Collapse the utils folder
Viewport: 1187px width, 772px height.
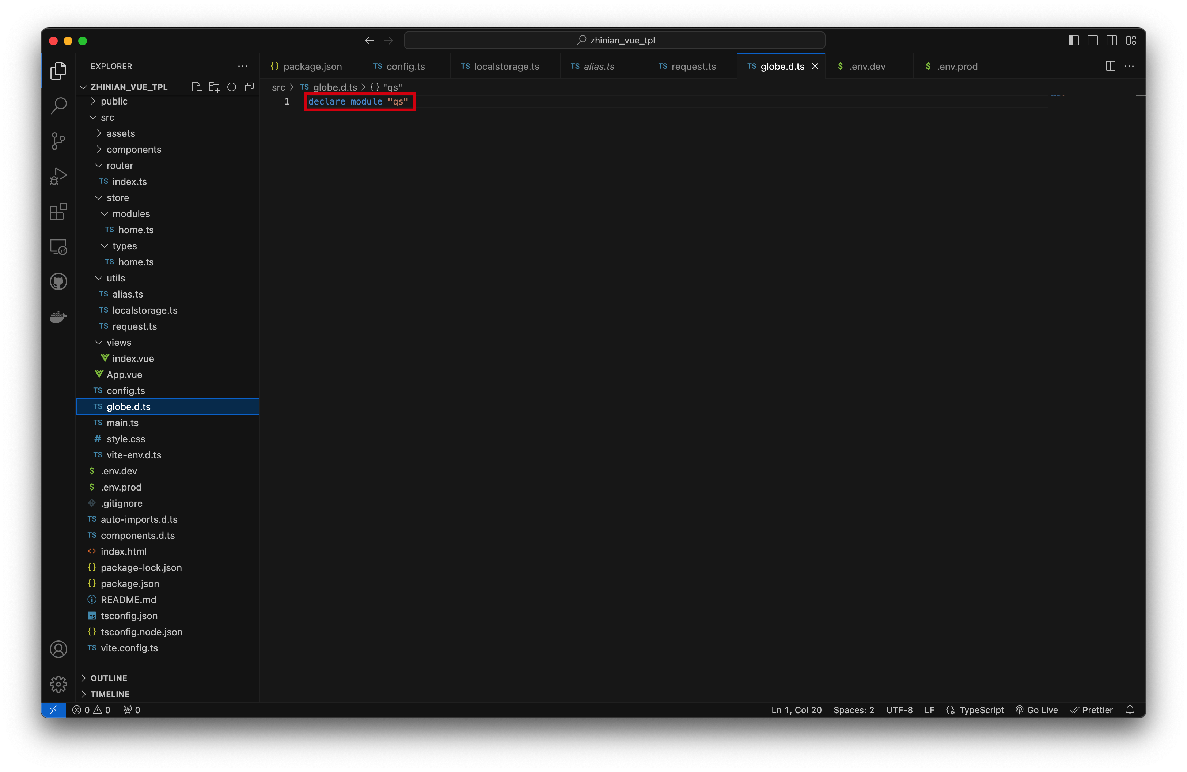tap(168, 278)
